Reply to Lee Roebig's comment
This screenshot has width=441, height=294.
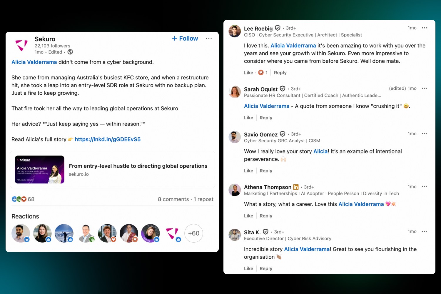pyautogui.click(x=280, y=73)
